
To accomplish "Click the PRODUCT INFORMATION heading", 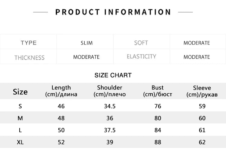I will coord(113,12).
